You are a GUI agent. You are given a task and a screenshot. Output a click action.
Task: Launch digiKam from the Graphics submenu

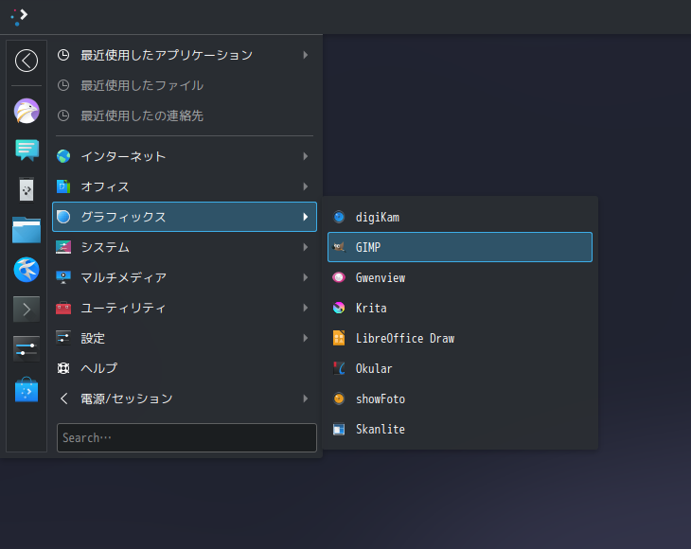point(460,217)
